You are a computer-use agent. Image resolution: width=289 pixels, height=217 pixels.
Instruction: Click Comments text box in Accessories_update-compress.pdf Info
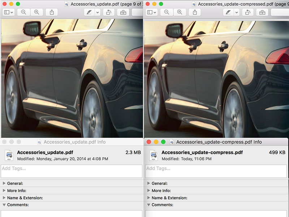pos(216,214)
